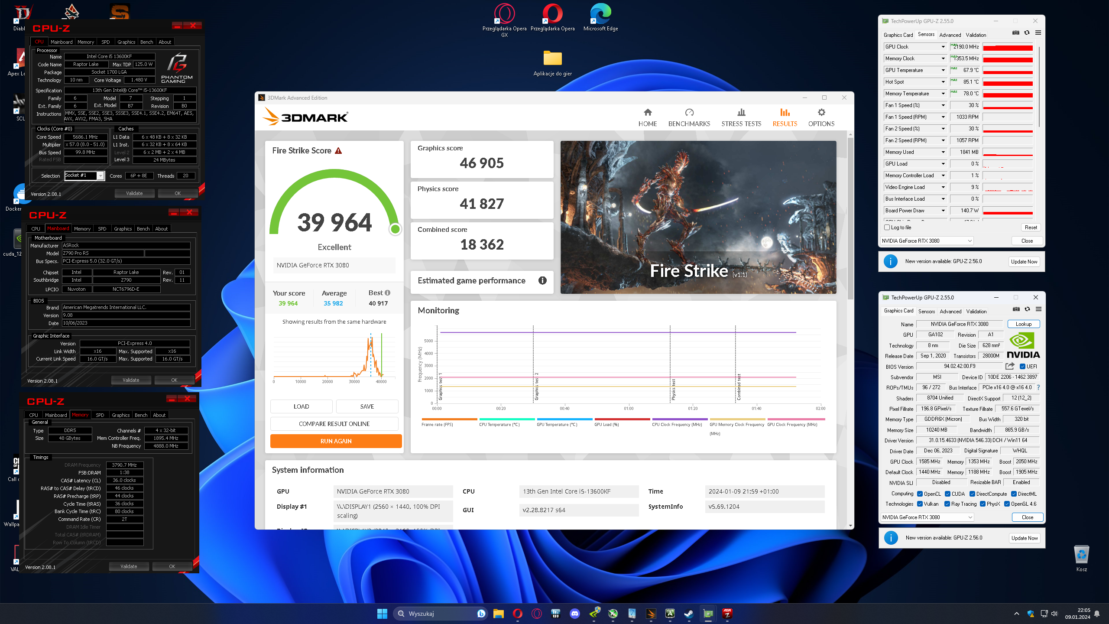Click the Fire Strike score gauge indicator

tap(395, 229)
